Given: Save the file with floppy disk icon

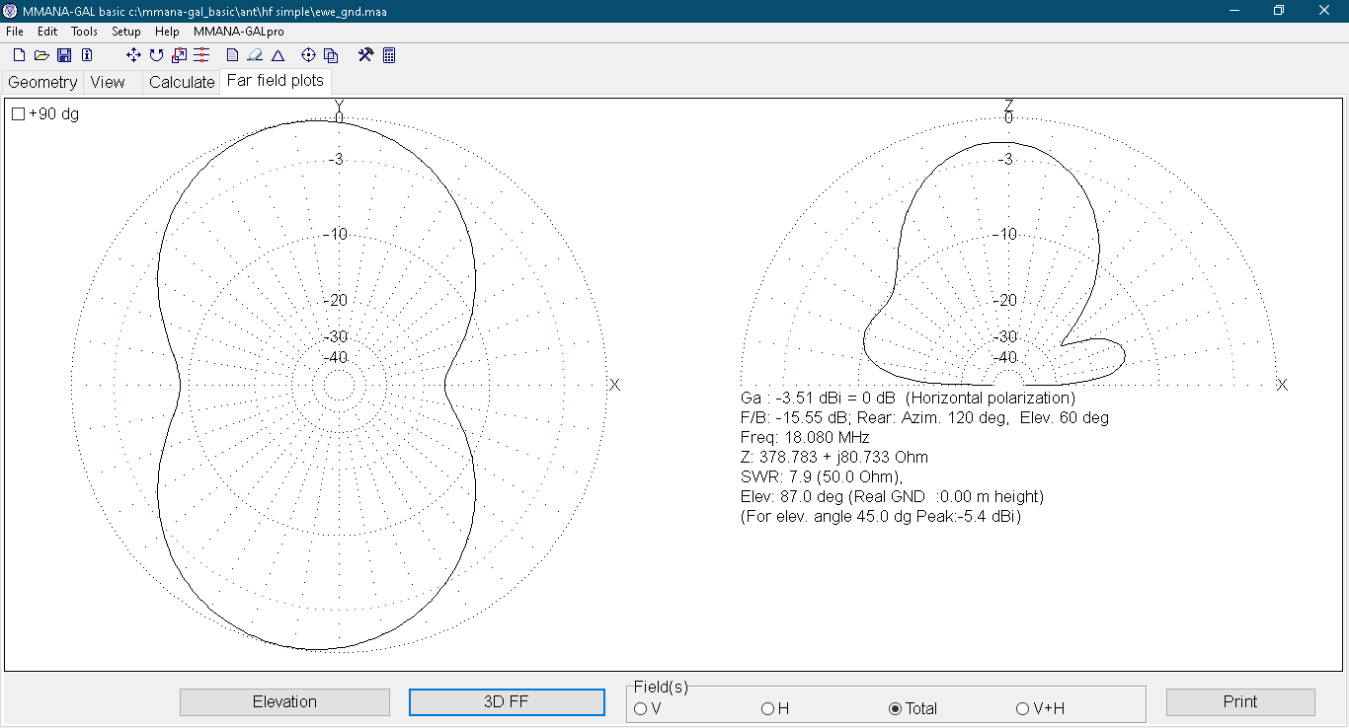Looking at the screenshot, I should 64,55.
